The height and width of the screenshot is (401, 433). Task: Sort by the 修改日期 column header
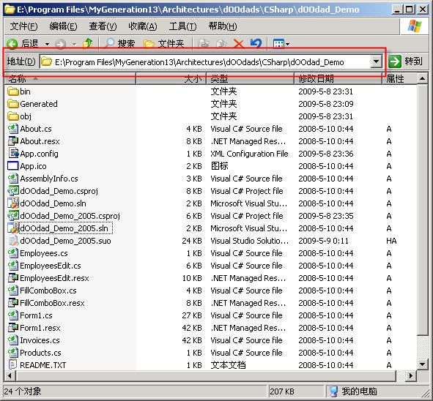click(x=338, y=79)
